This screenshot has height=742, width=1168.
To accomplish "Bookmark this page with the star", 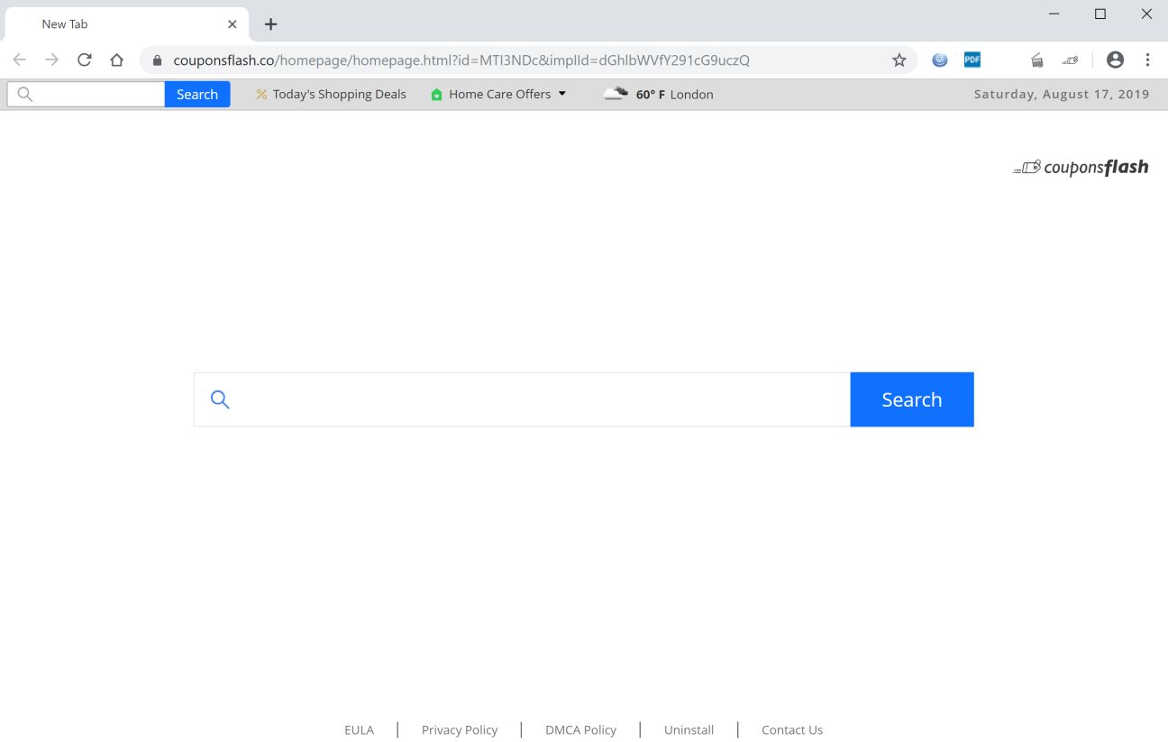I will 899,60.
